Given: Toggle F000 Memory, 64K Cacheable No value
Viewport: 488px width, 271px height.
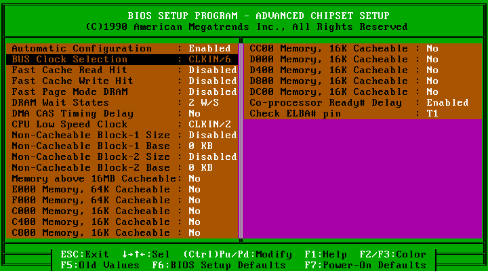Looking at the screenshot, I should 195,201.
